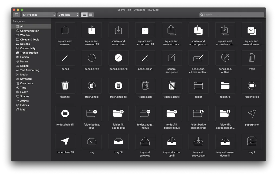Select the plain pencil symbol
Viewport: 277px width, 176px height.
[x=65, y=58]
